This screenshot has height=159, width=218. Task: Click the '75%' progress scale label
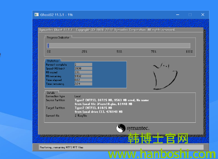[154, 52]
